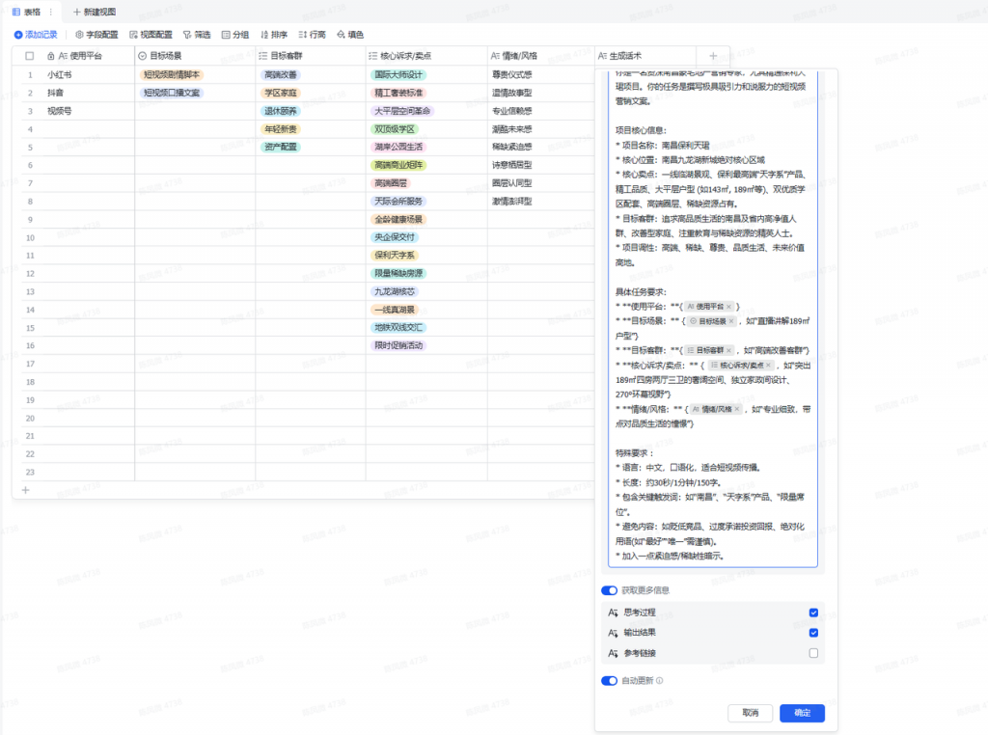This screenshot has width=988, height=735.
Task: Remove the 情绪/风格 field chip from prompt
Action: [x=736, y=409]
